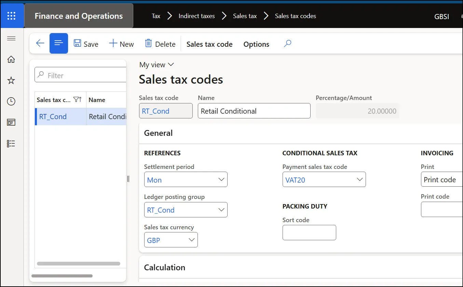Click the filter sort icon on Sales tax code column
Viewport: 463px width, 287px height.
coord(78,100)
